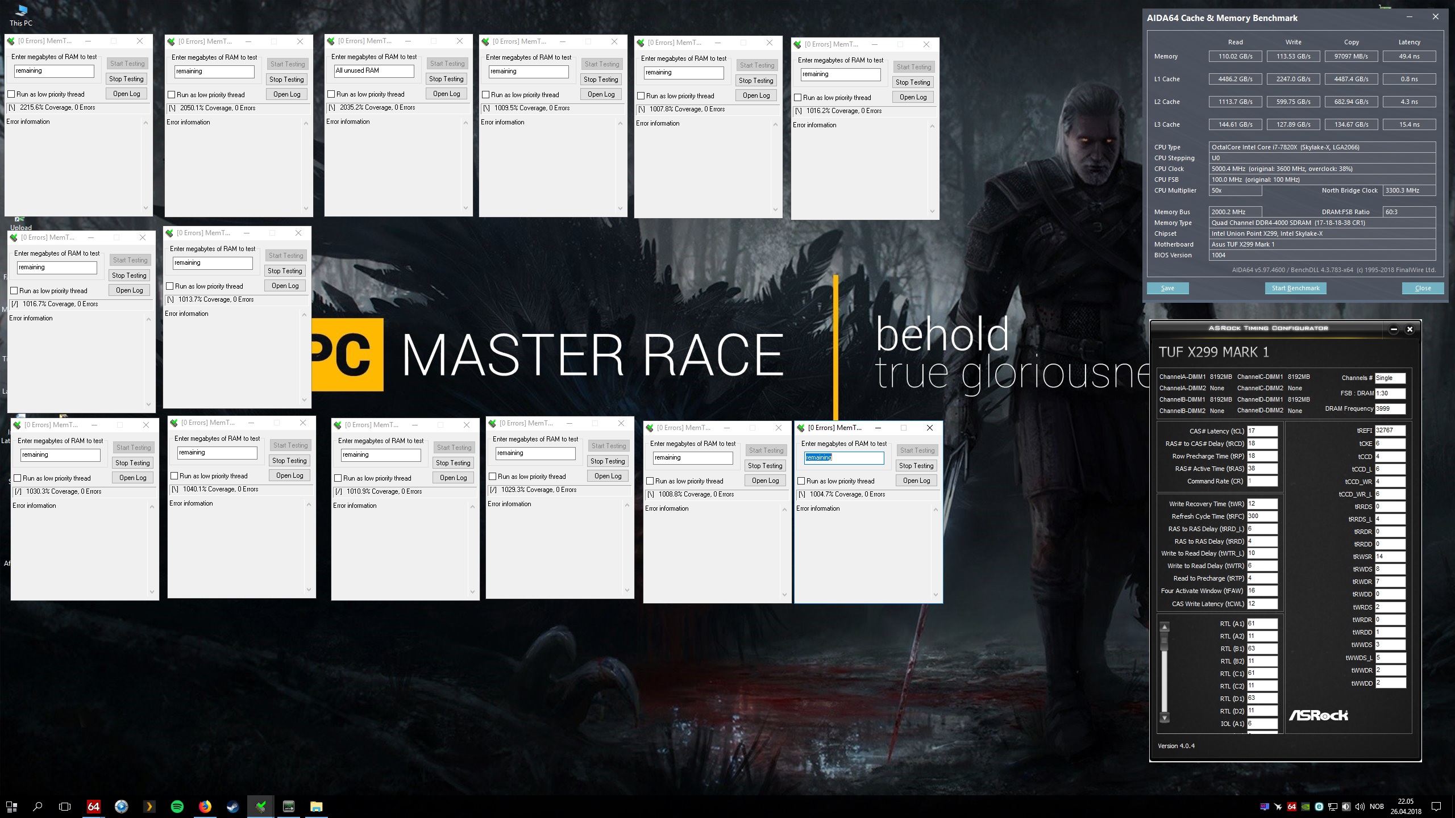Enable low priority thread in 1016.7% coverage window
Viewport: 1455px width, 818px height.
[14, 291]
